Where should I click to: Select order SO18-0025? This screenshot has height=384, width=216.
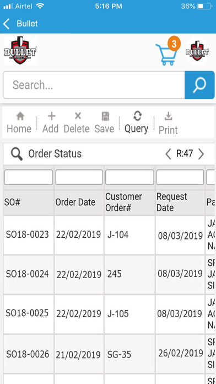pos(27,313)
